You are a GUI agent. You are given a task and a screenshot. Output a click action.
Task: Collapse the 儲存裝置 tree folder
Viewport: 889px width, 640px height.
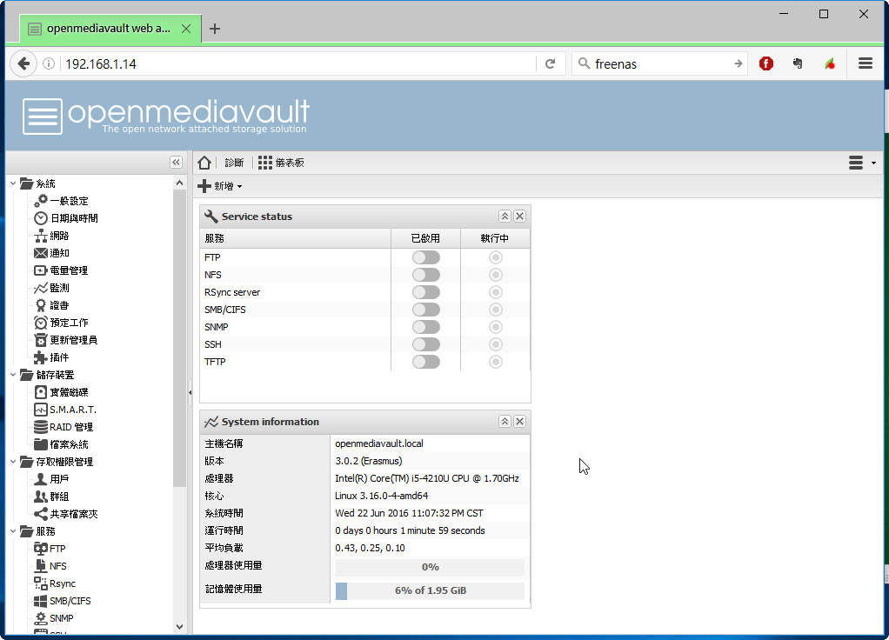click(13, 375)
